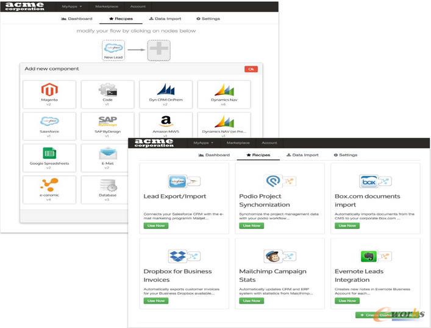The image size is (431, 328).
Task: Select the e-conomic component icon
Action: coord(49,185)
